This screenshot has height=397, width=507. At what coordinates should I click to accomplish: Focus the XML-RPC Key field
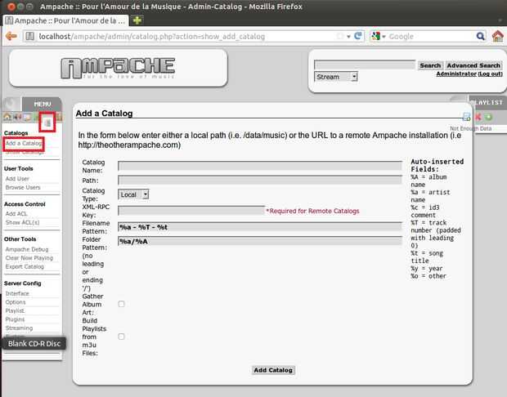[x=191, y=211]
